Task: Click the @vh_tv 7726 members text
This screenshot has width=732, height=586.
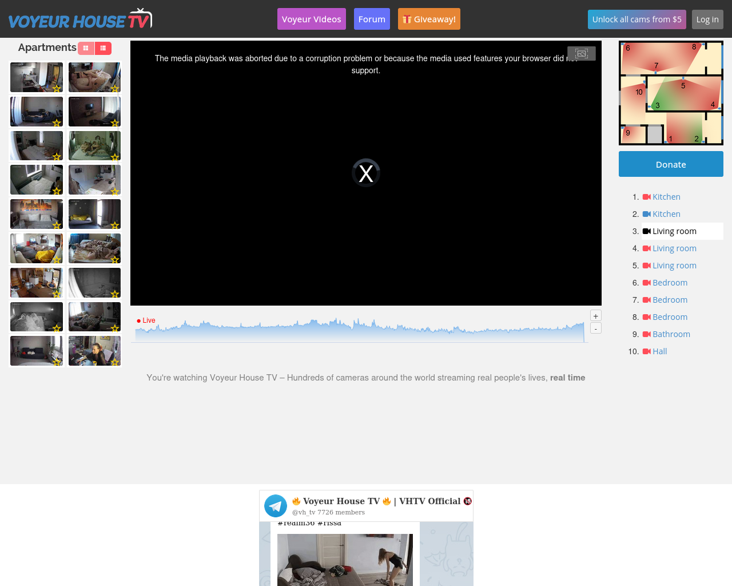Action: [x=328, y=512]
